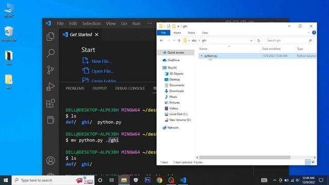Open Music in navigation pane

point(173,97)
